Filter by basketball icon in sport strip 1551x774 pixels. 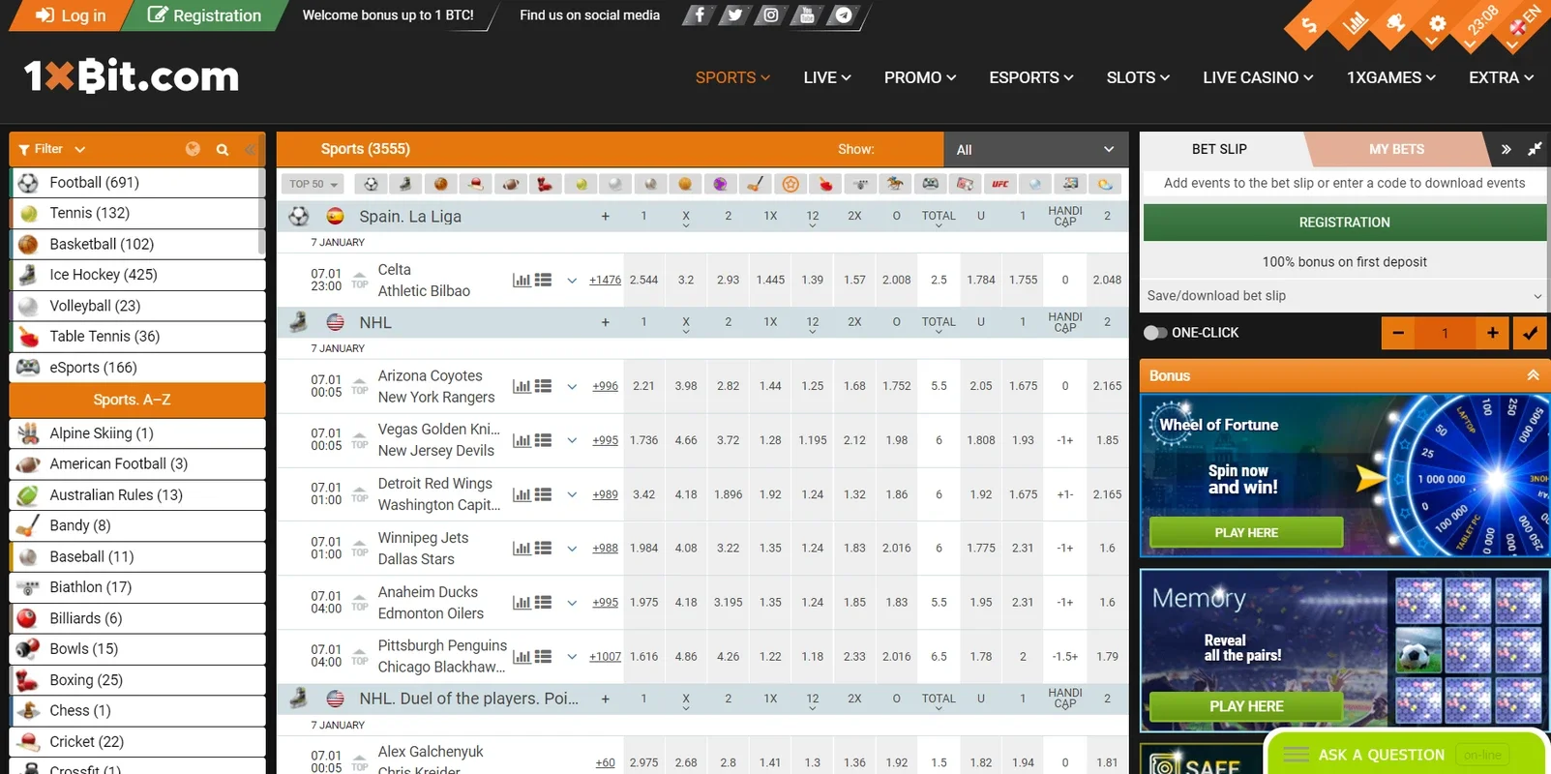pos(441,184)
